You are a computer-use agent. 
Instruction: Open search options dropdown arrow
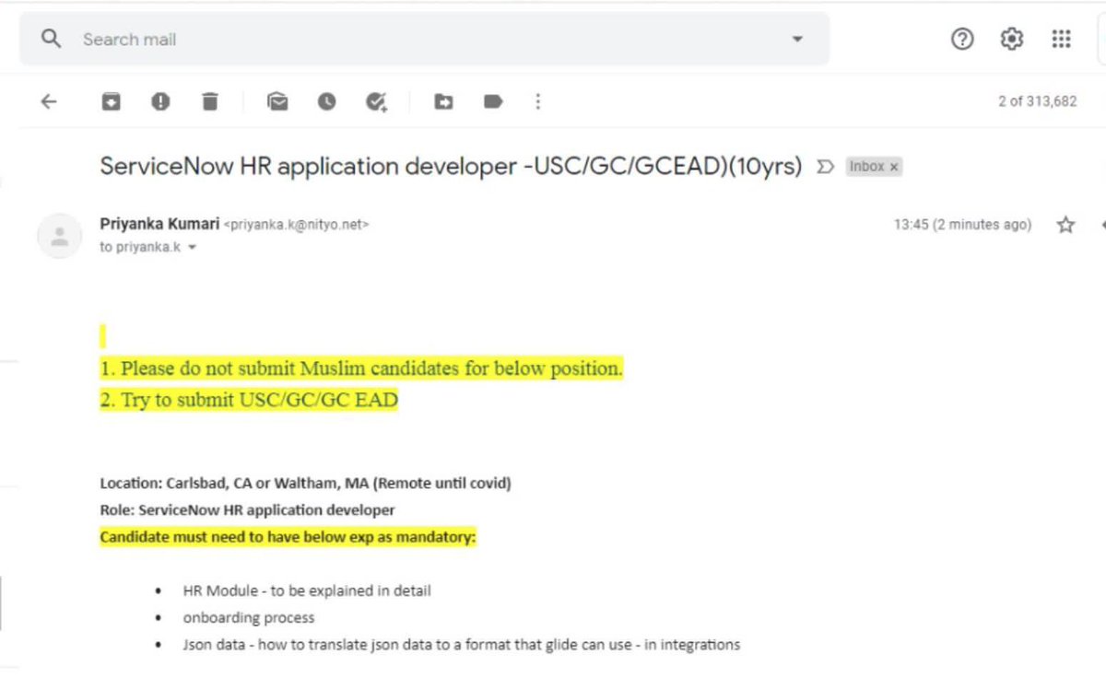(x=797, y=40)
